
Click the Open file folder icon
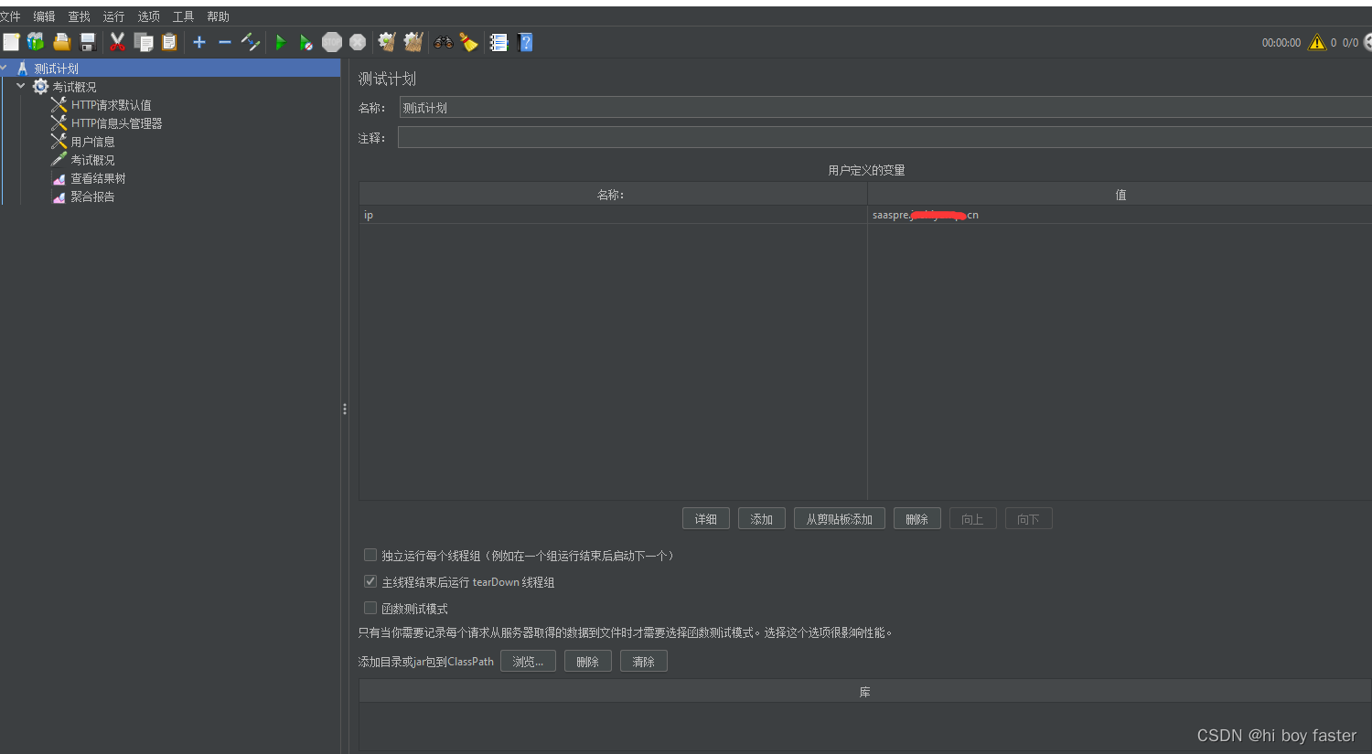coord(61,42)
